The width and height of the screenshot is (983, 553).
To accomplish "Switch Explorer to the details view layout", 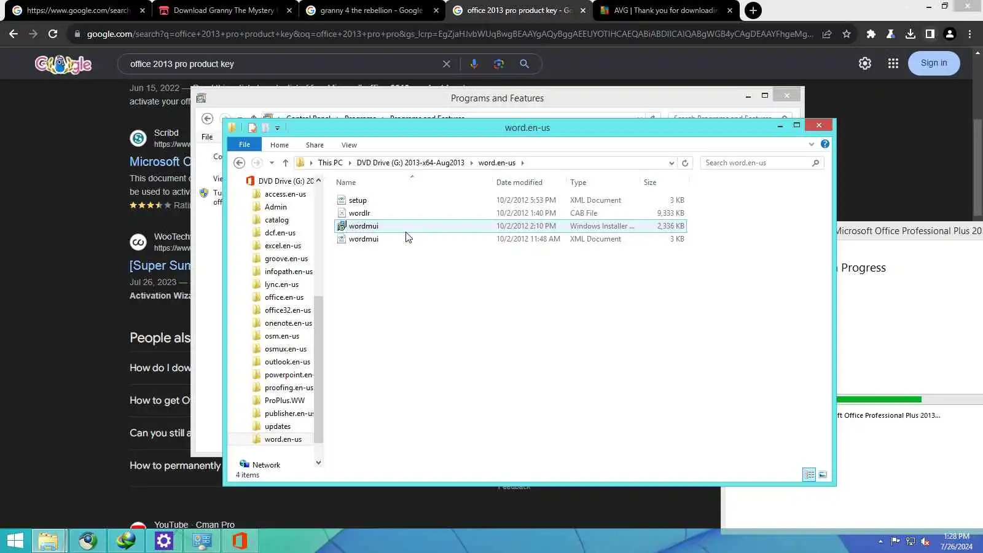I will 809,474.
